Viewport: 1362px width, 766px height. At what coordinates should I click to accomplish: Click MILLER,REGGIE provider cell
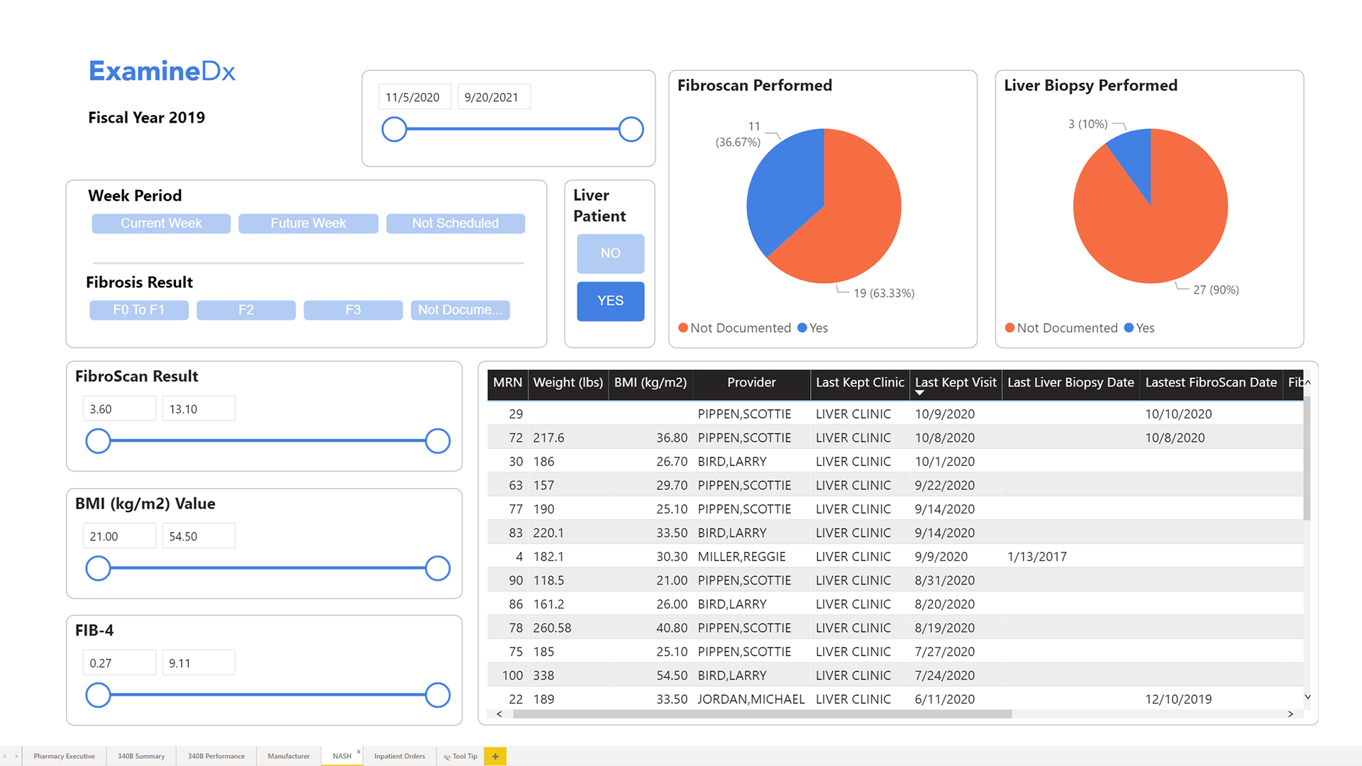(x=741, y=557)
